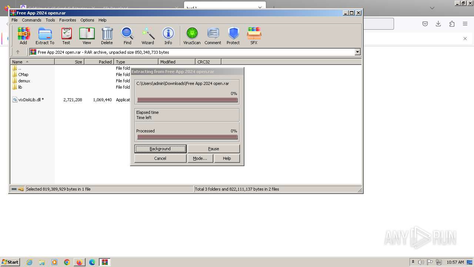Open Google Chrome from taskbar
Viewport: 474px width, 267px height.
(67, 262)
